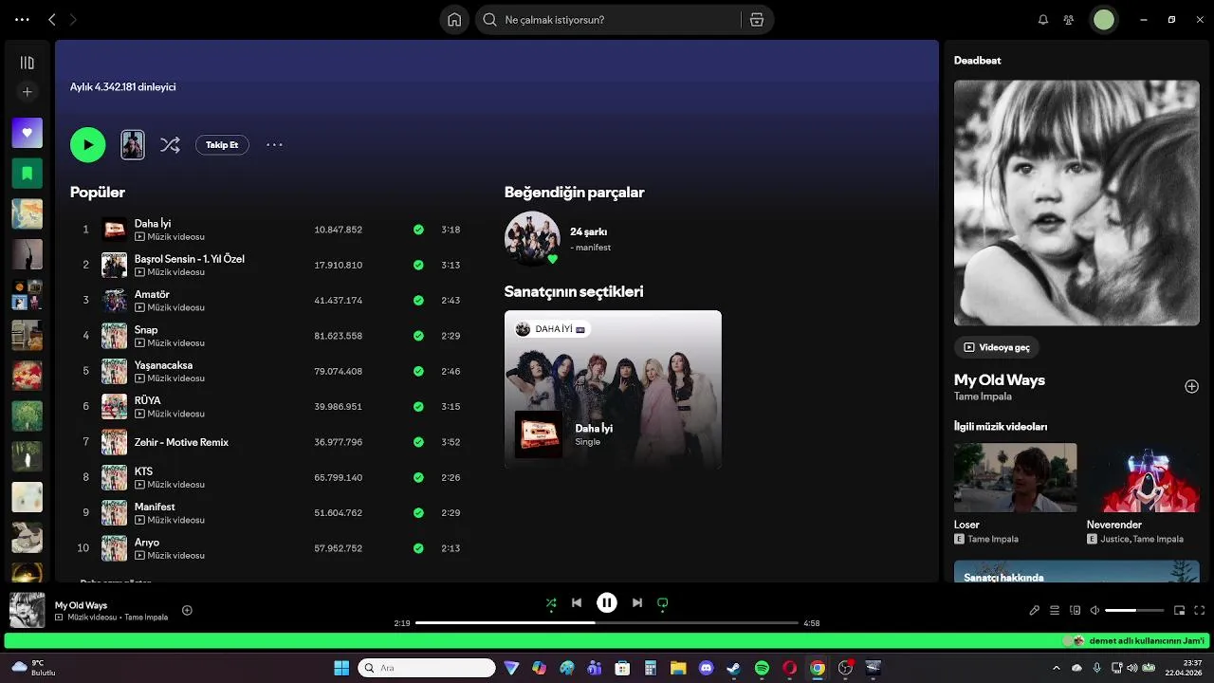Enter full screen mode
1214x683 pixels.
point(1200,610)
